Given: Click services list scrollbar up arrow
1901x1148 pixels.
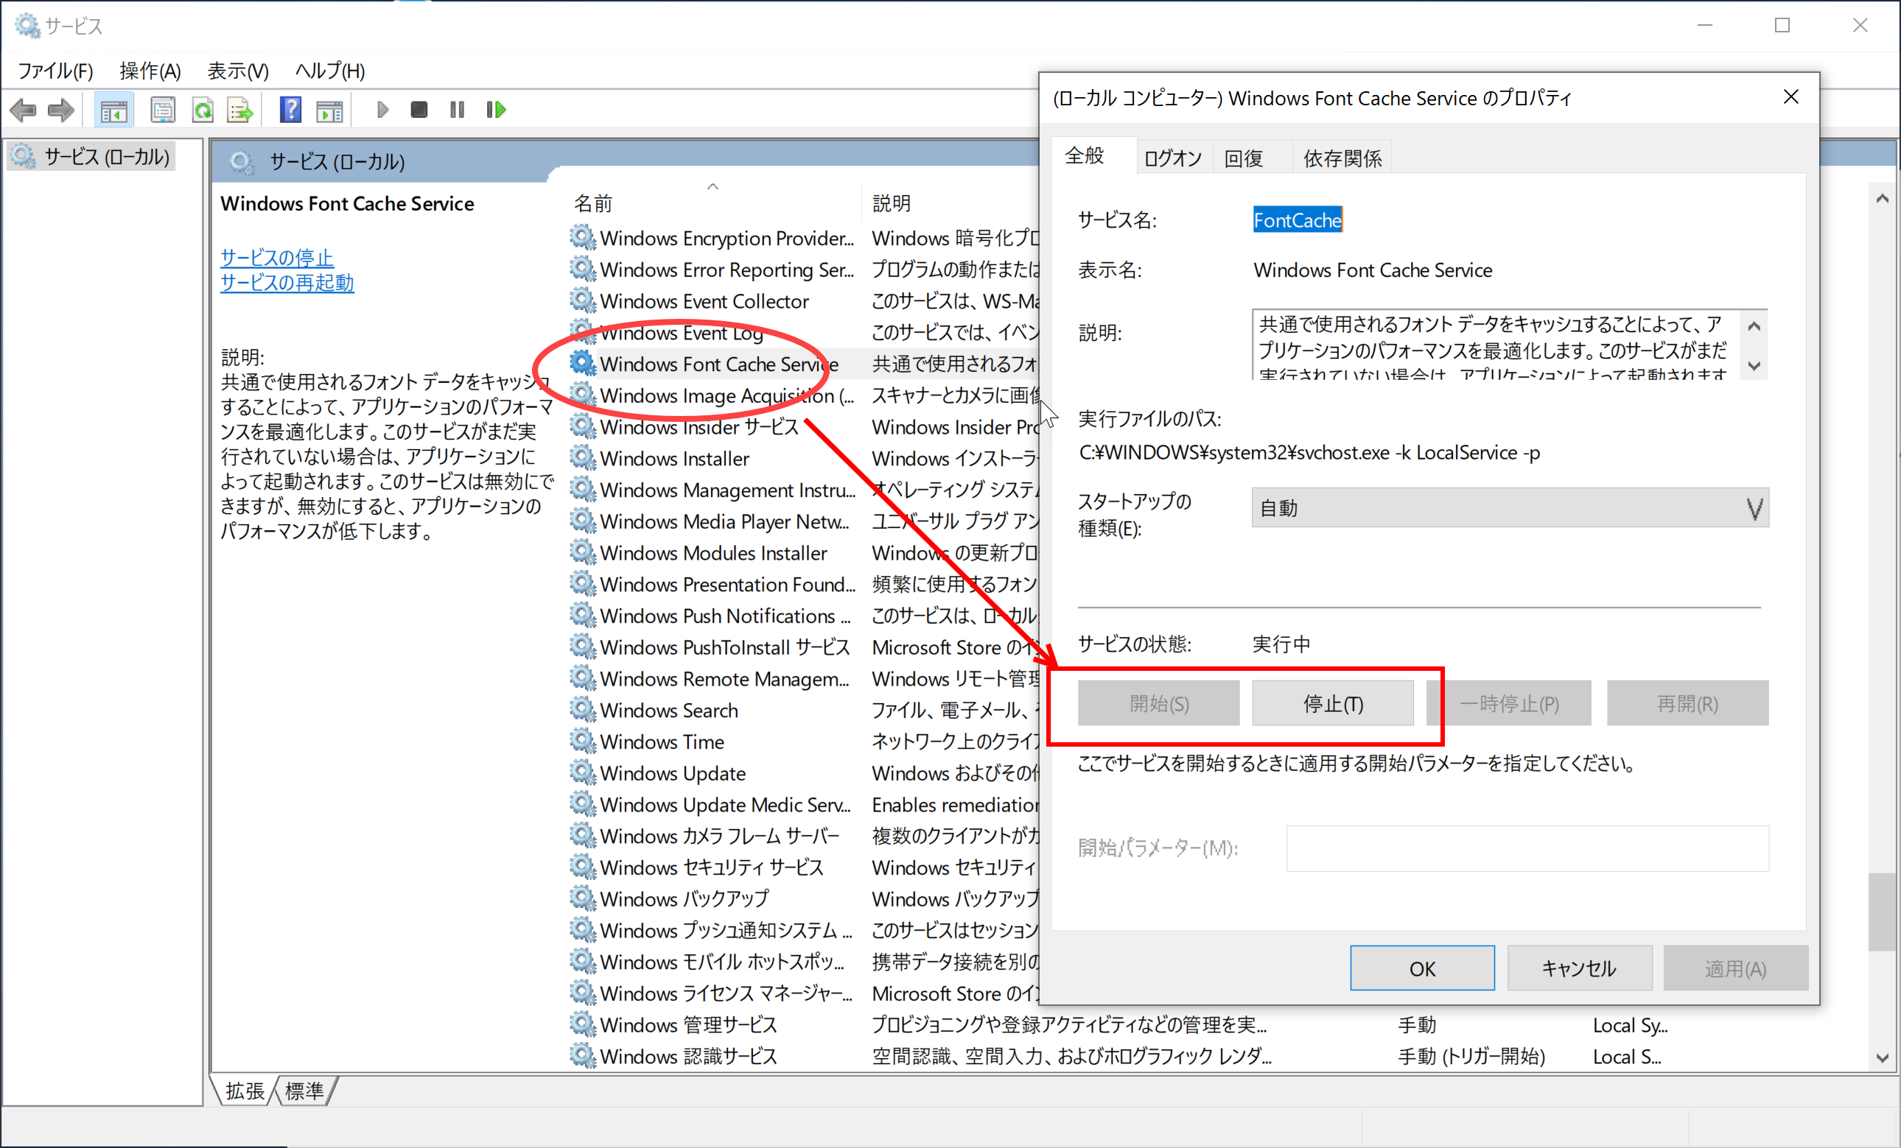Looking at the screenshot, I should [1883, 199].
